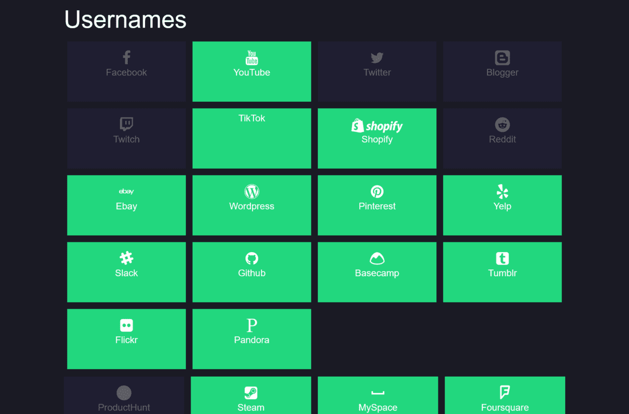The width and height of the screenshot is (629, 414).
Task: Click the Foursquare tile
Action: point(505,395)
